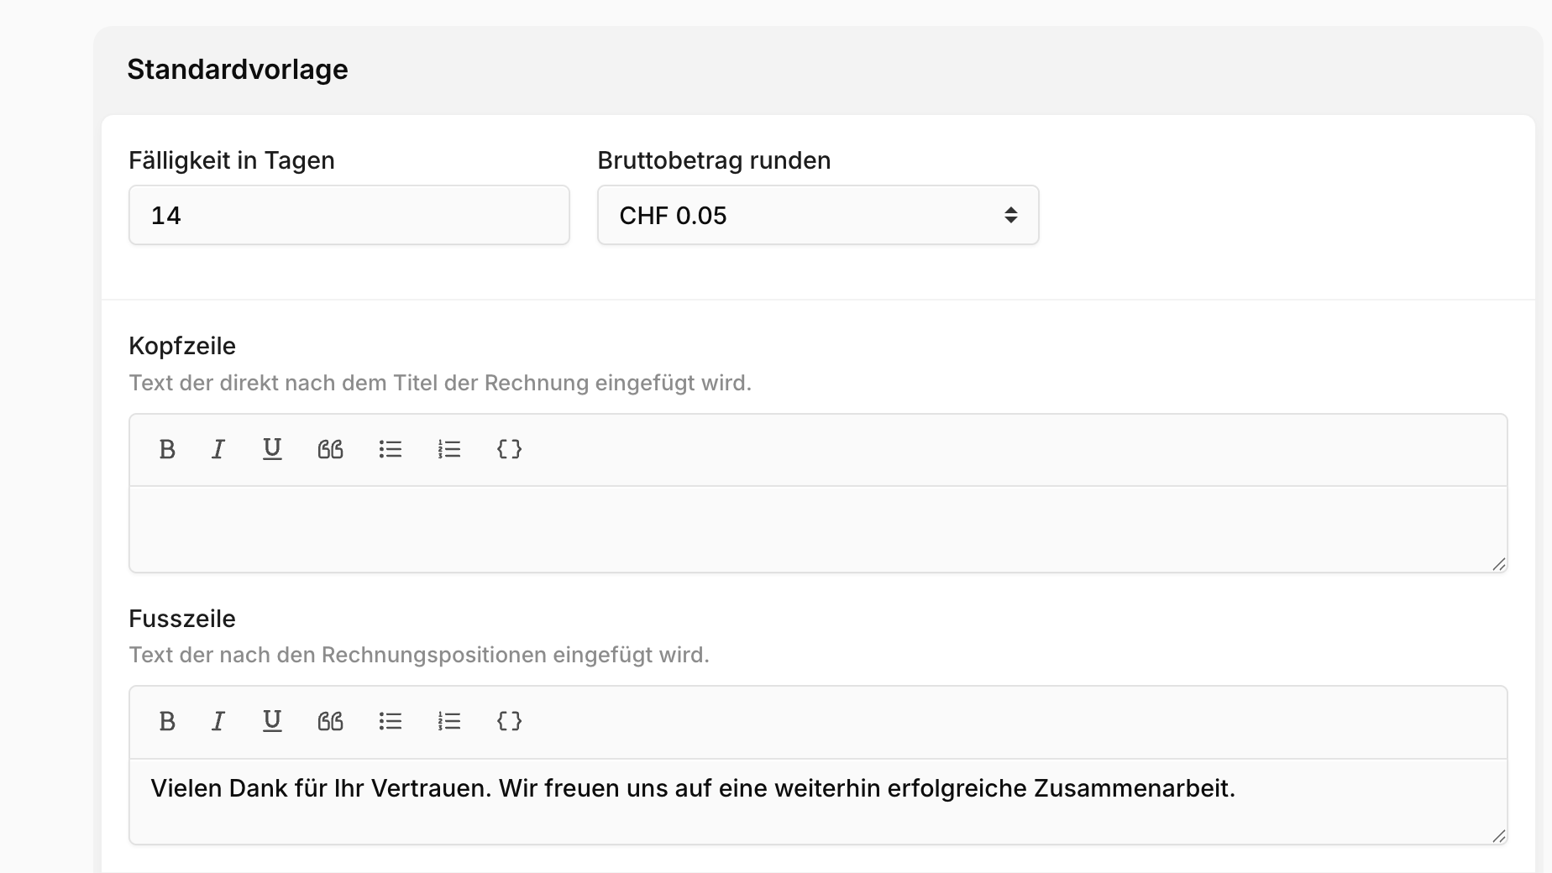Underline text in Kopfzeile editor
The width and height of the screenshot is (1552, 873).
272,450
